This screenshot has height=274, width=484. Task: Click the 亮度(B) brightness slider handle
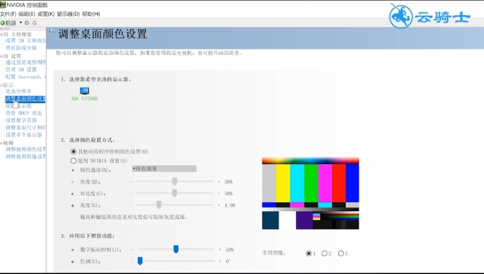[175, 181]
